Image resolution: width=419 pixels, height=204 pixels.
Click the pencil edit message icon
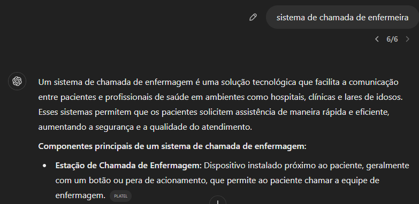[253, 17]
